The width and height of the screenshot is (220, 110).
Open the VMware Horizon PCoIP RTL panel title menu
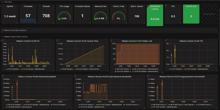[28, 41]
